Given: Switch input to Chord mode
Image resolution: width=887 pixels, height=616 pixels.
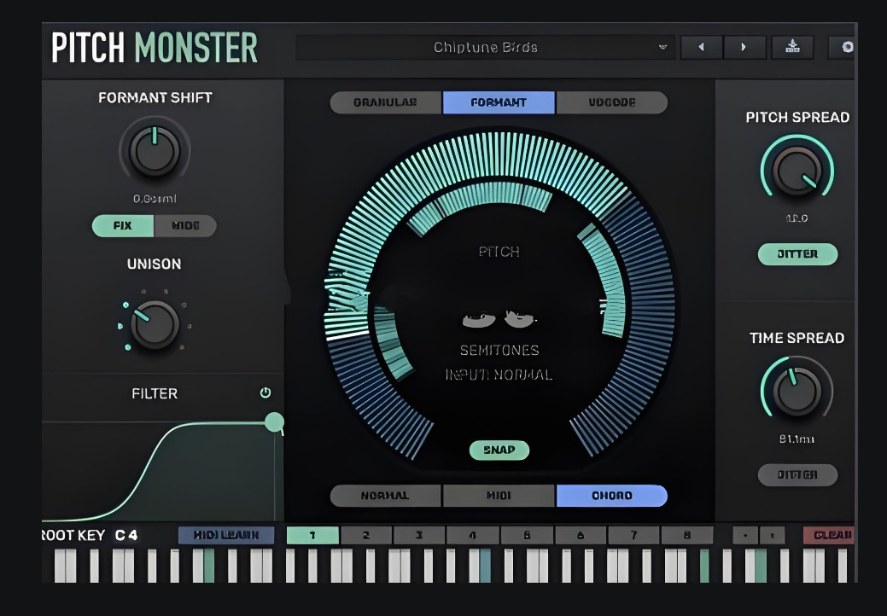Looking at the screenshot, I should 612,496.
